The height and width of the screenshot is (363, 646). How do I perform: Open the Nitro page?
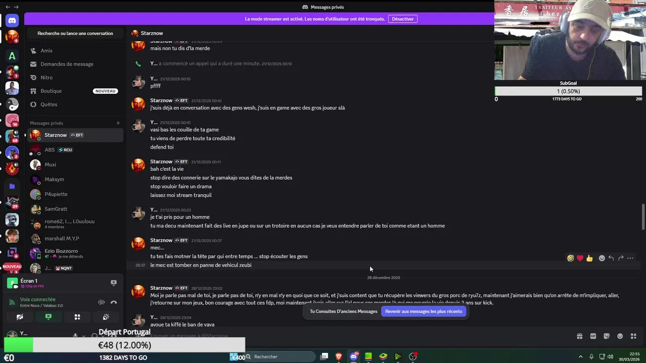tap(74, 78)
